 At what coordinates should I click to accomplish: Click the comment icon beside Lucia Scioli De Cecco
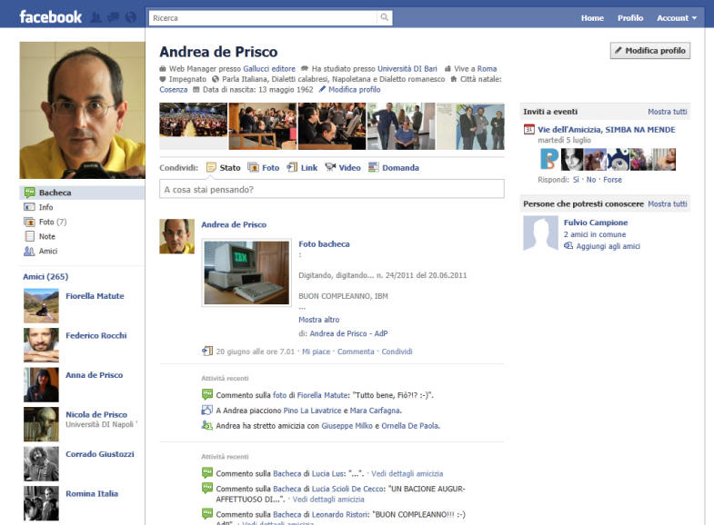[x=206, y=488]
